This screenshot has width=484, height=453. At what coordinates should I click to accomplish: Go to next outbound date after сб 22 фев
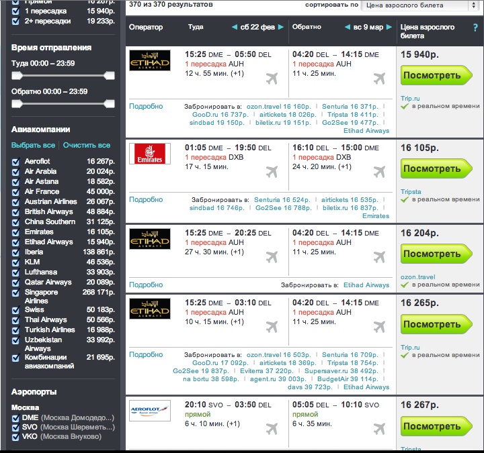coord(280,28)
